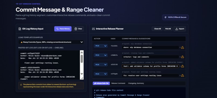Click hash a1b2c3d in the planner
217x98 pixels.
click(114, 65)
